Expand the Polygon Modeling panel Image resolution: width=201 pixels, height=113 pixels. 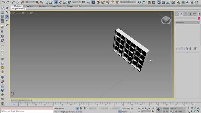19,9
